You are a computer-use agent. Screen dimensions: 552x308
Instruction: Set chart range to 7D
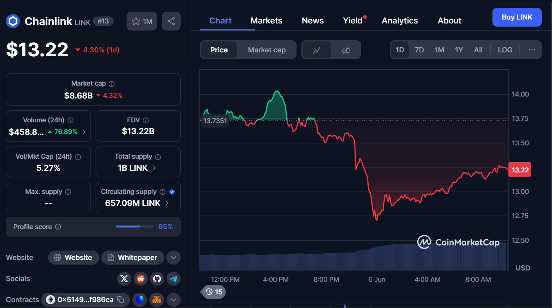pos(419,50)
